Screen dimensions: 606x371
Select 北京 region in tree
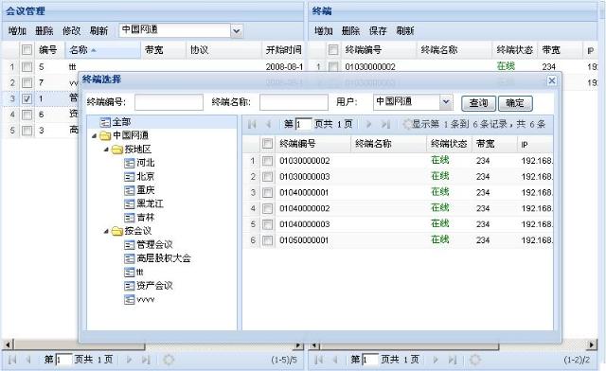coord(145,177)
